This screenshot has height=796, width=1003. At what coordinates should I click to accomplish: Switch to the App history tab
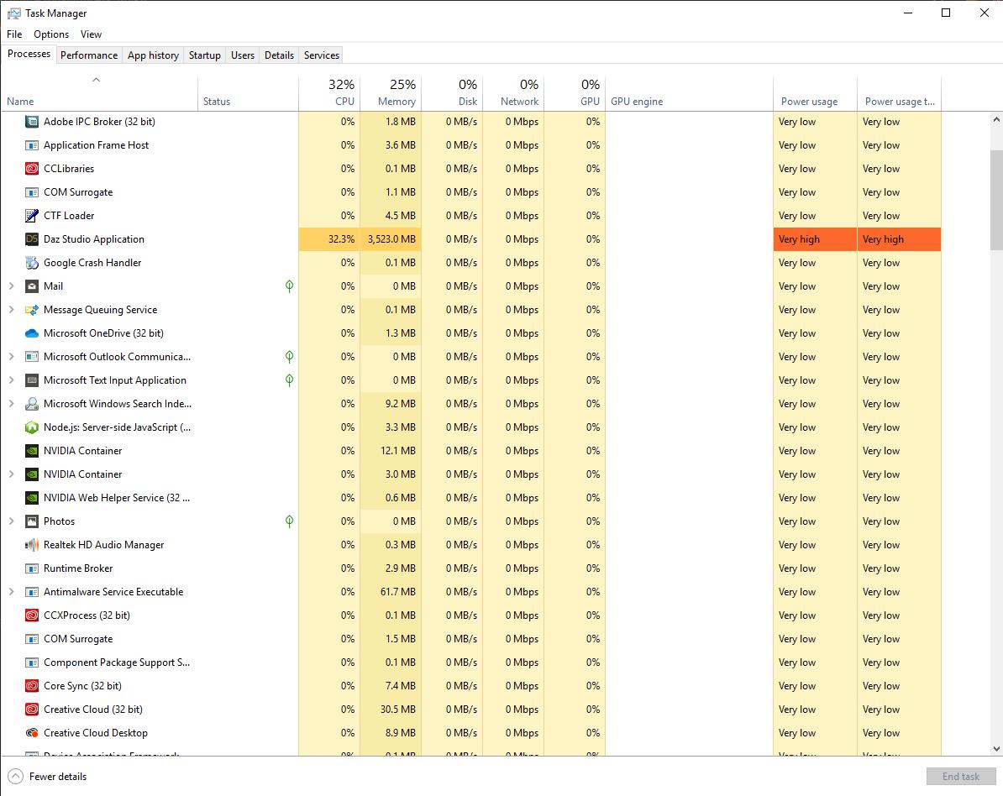pyautogui.click(x=154, y=55)
